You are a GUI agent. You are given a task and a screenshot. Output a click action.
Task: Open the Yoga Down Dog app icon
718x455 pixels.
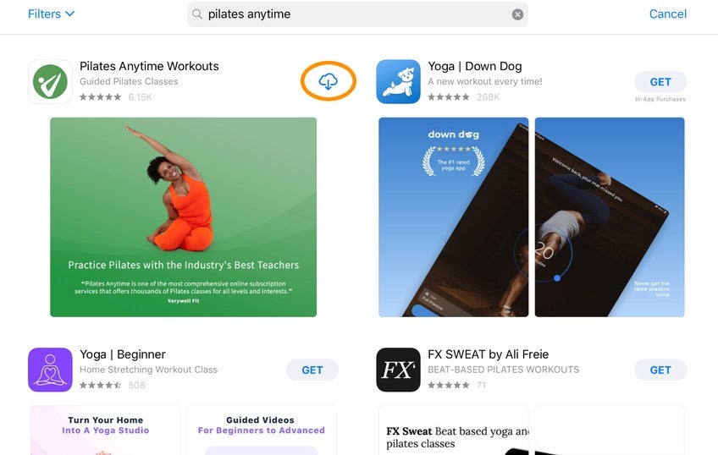click(x=398, y=81)
